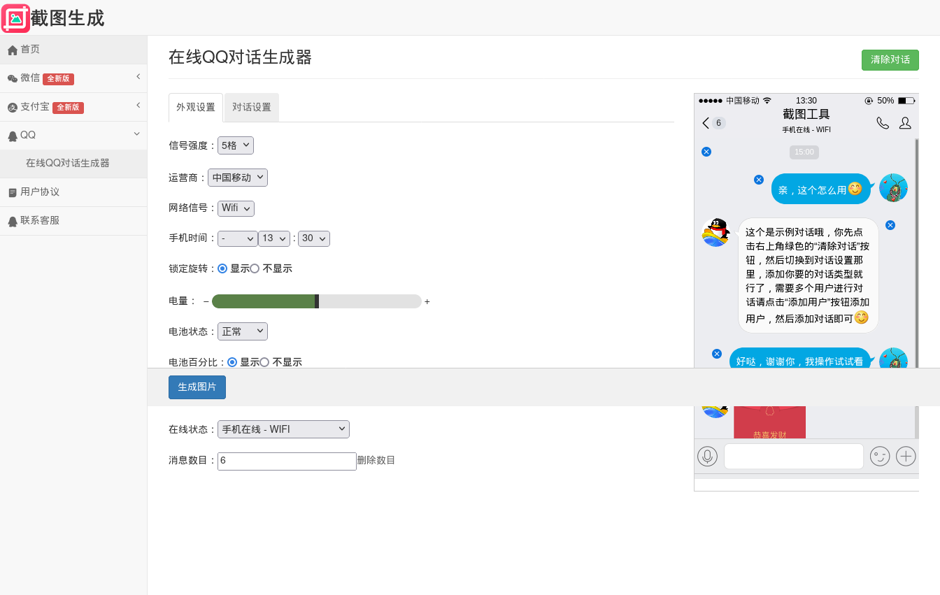Open the 用户协议 page

click(73, 192)
